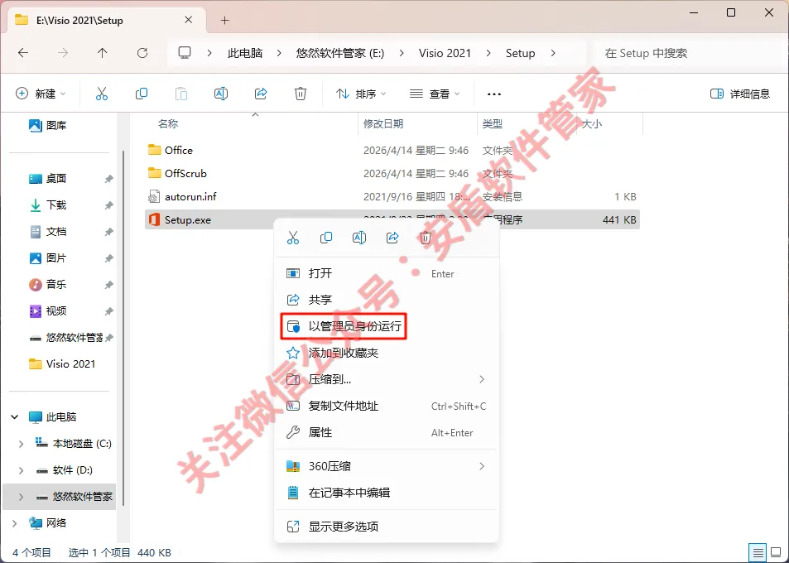Image resolution: width=789 pixels, height=563 pixels.
Task: Click the Copy icon in the context menu
Action: 326,238
